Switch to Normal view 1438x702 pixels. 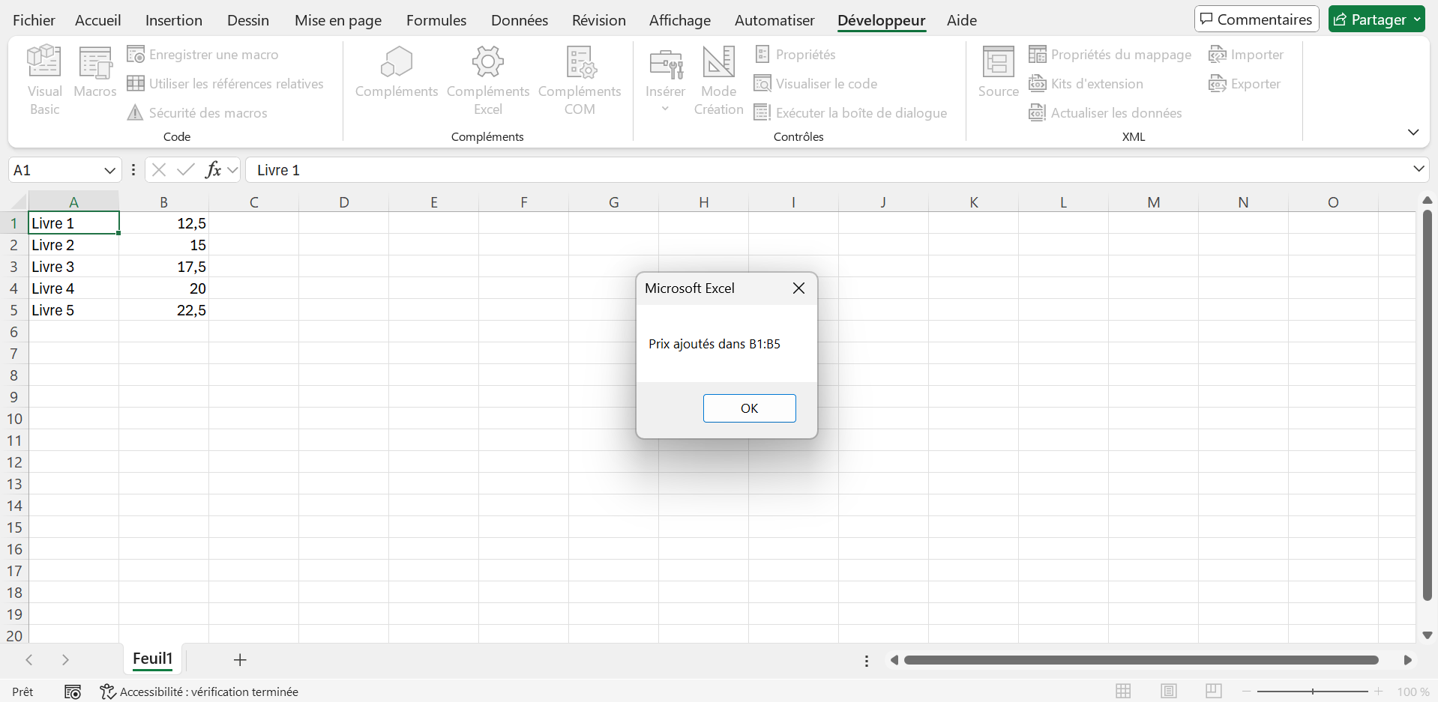(1123, 692)
